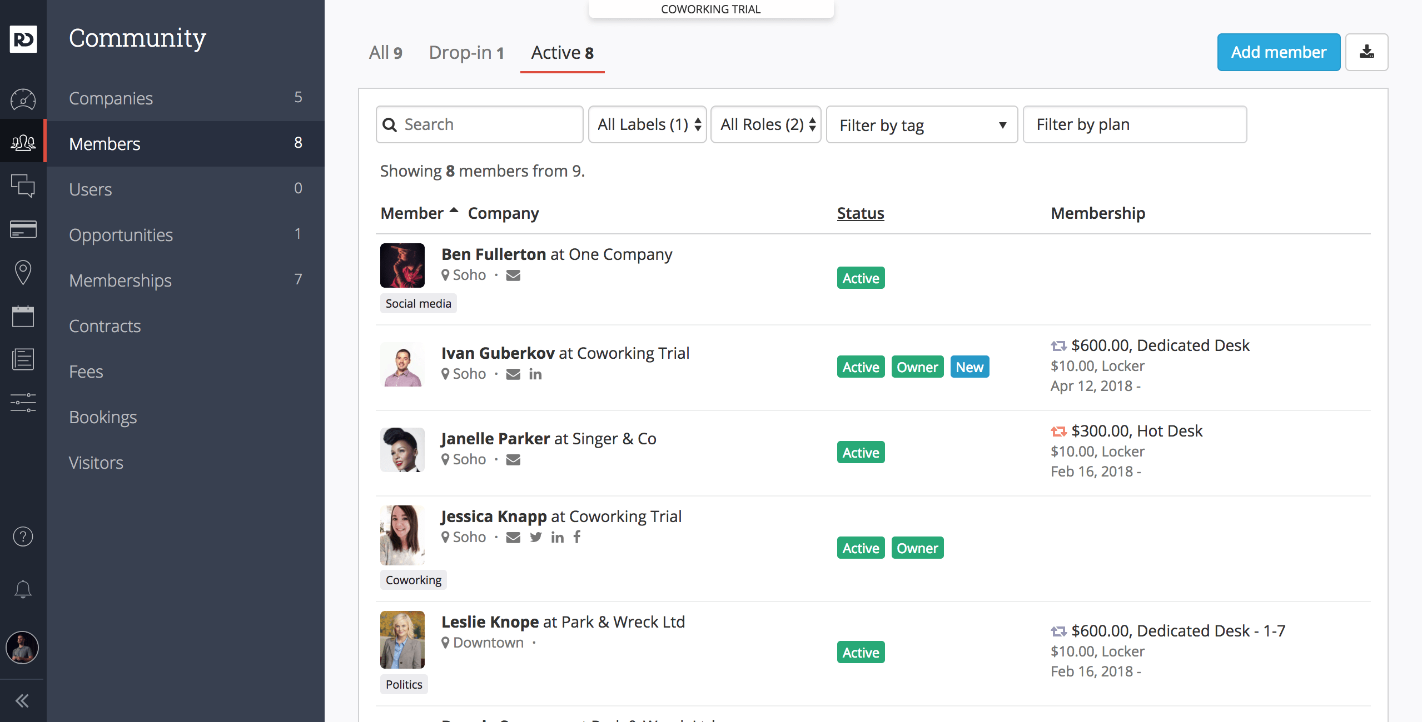Click the Politics tag on Leslie Knope
The image size is (1422, 722).
[x=404, y=685]
